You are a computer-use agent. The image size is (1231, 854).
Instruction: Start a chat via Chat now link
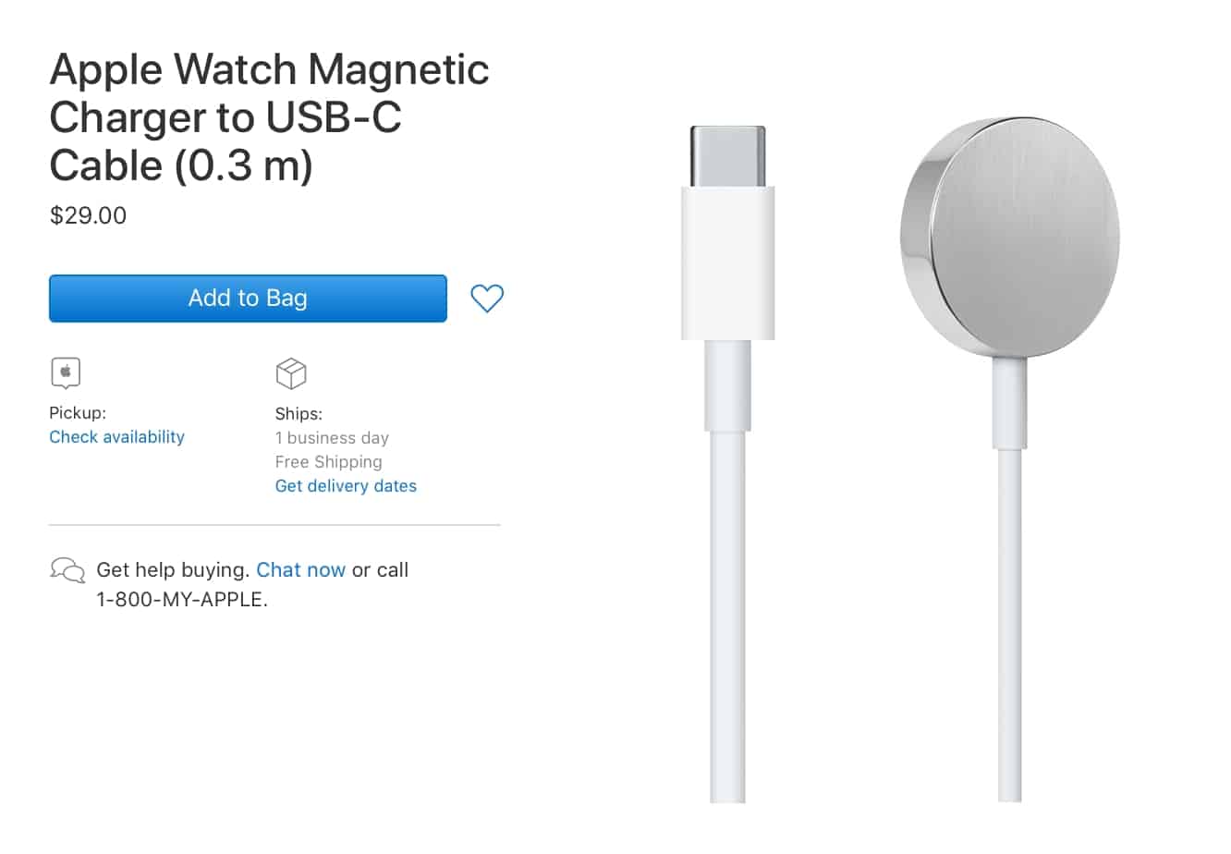pyautogui.click(x=300, y=570)
